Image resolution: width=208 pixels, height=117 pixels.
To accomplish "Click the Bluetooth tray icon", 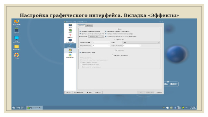I will 175,108.
